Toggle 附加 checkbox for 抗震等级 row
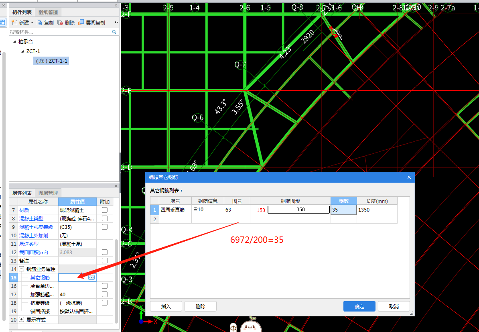Viewport: 479px width, 332px height. pyautogui.click(x=104, y=303)
